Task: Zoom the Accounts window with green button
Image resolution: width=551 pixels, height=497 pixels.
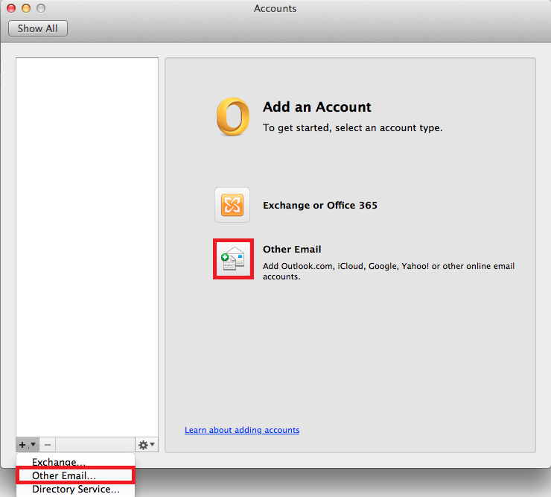Action: tap(40, 9)
